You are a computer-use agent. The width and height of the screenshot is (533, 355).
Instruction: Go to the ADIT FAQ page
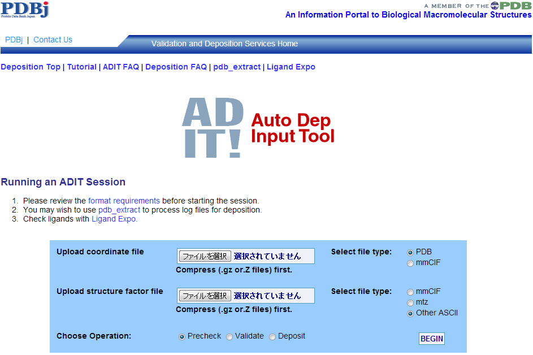[x=120, y=67]
